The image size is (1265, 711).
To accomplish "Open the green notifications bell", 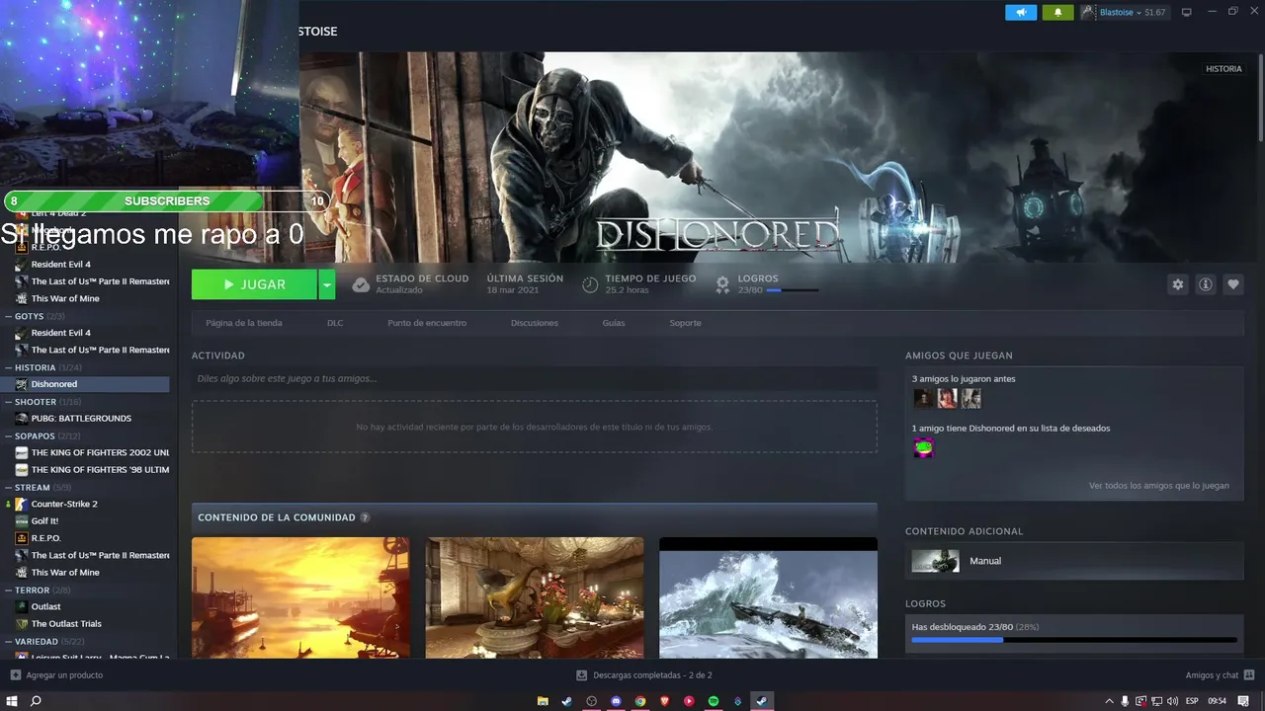I will [x=1057, y=12].
